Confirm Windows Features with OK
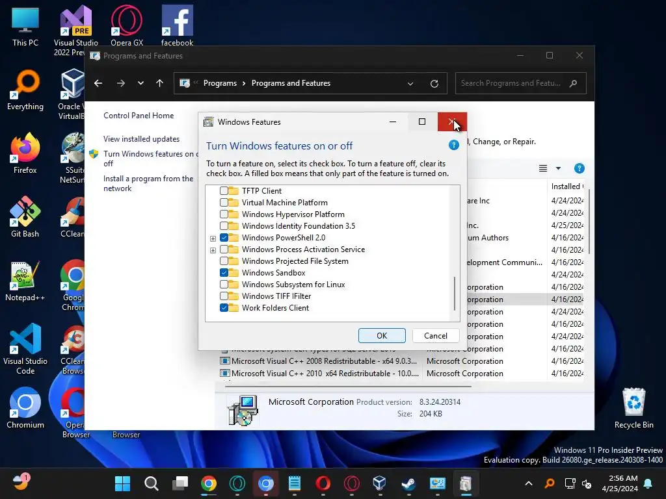666x499 pixels. [382, 336]
